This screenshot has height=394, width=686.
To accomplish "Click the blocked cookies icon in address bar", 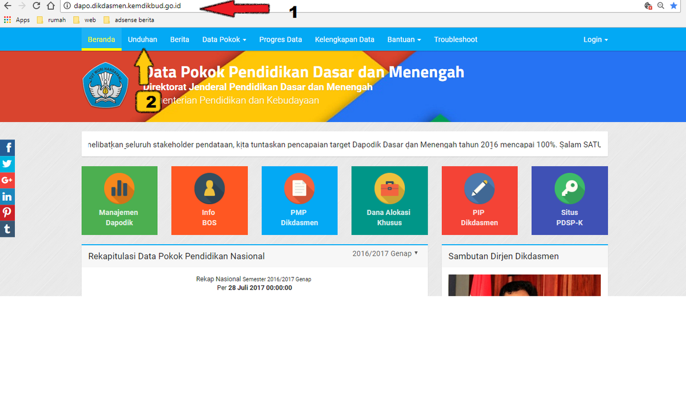I will coord(648,6).
